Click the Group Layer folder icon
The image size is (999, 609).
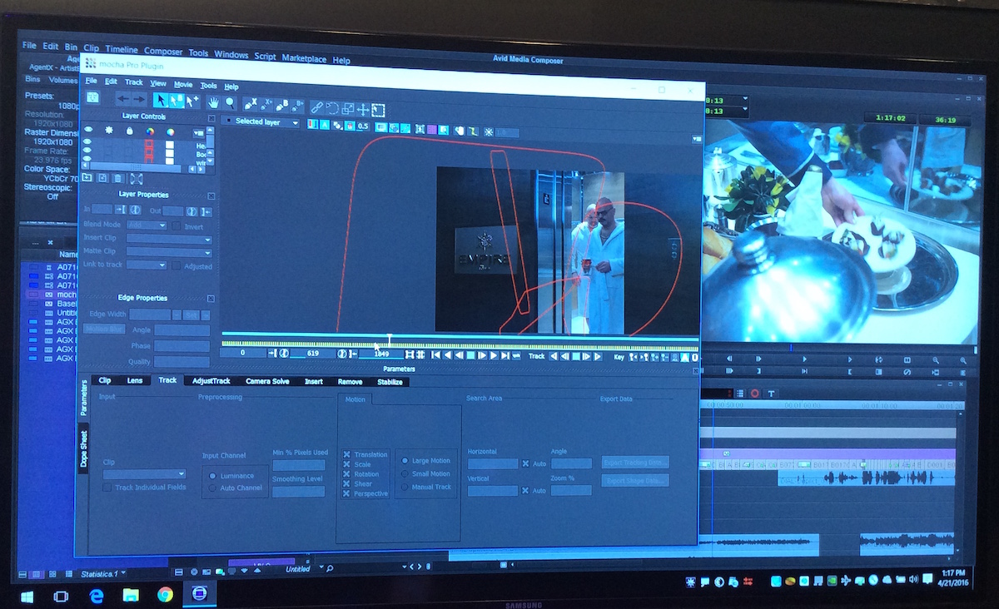click(x=87, y=177)
